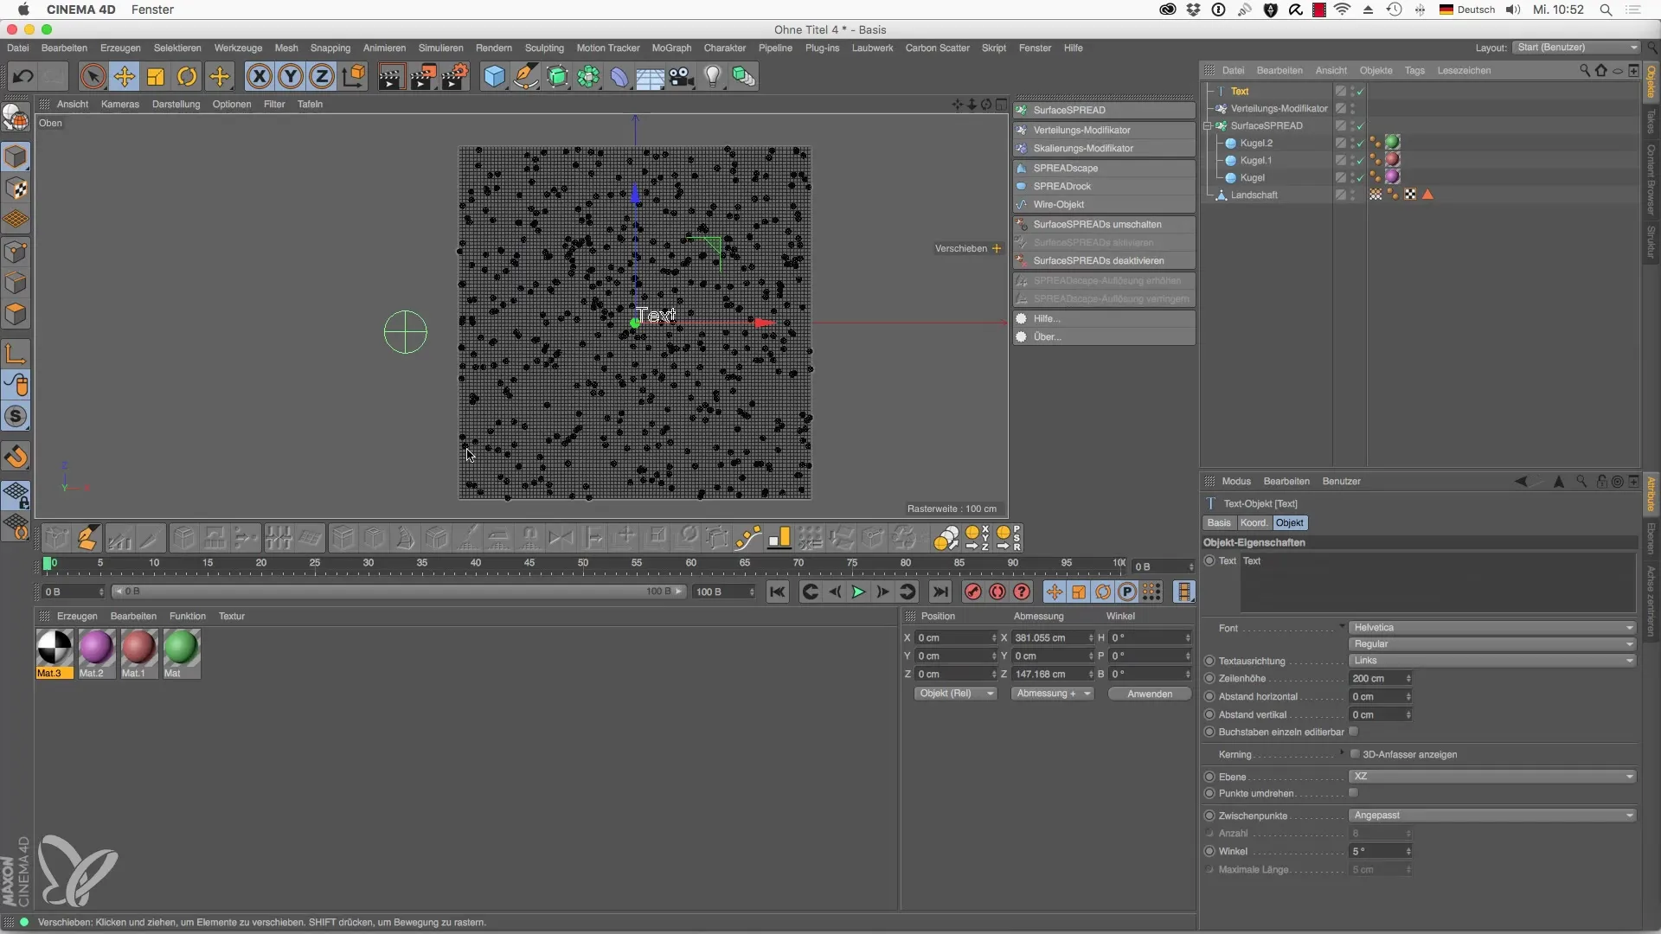This screenshot has height=934, width=1661.
Task: Click the coordinate system icon
Action: pos(354,76)
